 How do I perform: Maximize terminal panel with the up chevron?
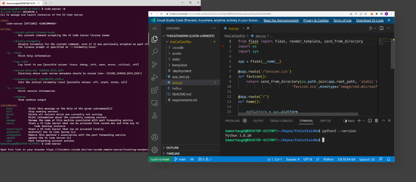pyautogui.click(x=383, y=121)
